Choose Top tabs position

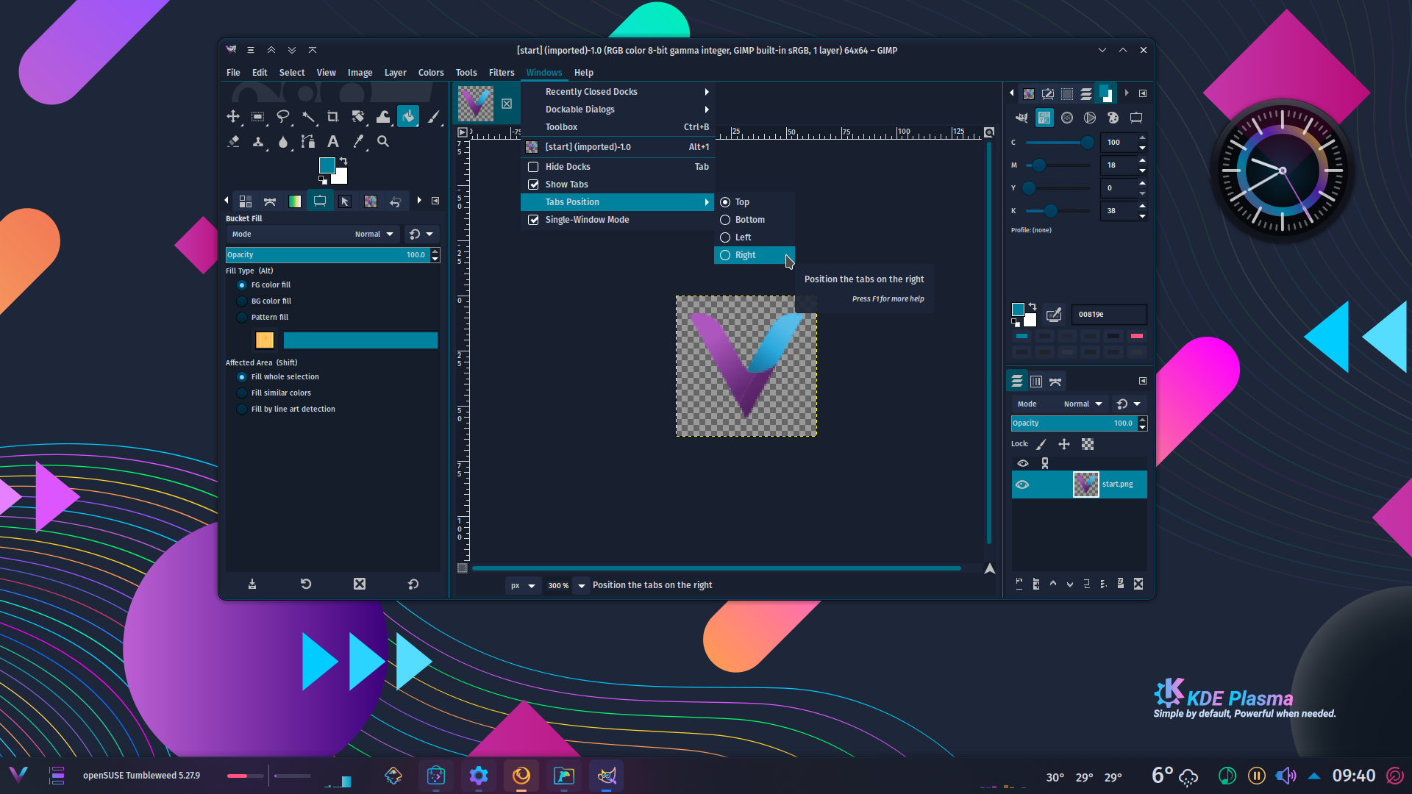[x=755, y=202]
